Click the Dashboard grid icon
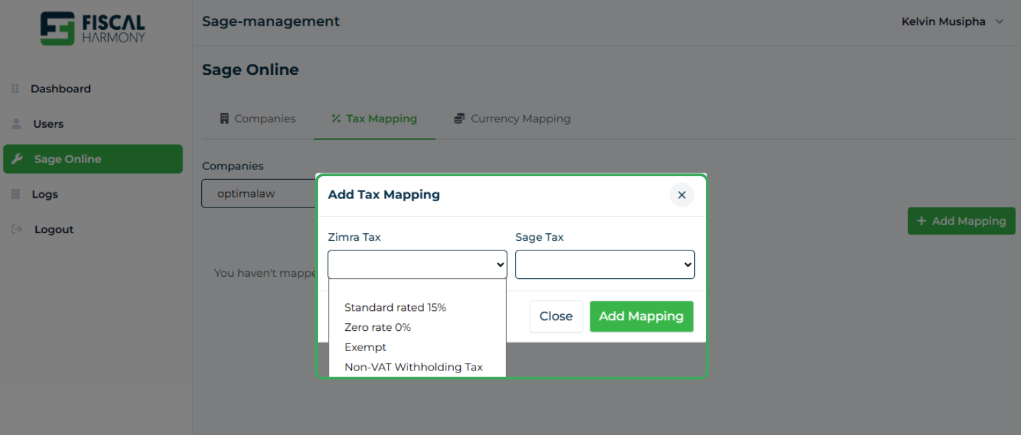This screenshot has height=435, width=1021. coord(15,89)
